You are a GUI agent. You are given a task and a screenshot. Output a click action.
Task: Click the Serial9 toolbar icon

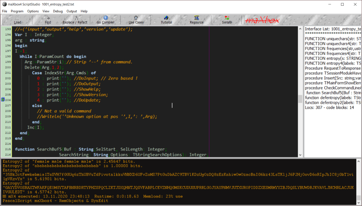pos(227,20)
